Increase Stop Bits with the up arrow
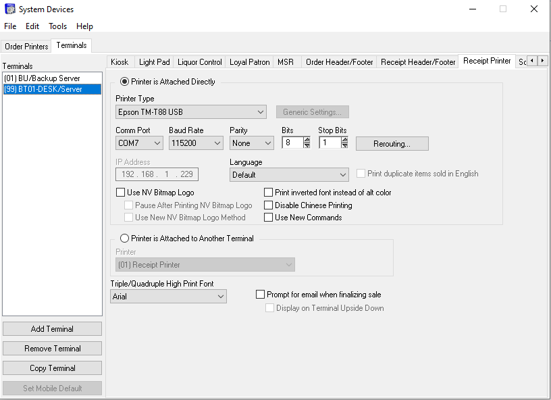This screenshot has width=551, height=400. [344, 139]
